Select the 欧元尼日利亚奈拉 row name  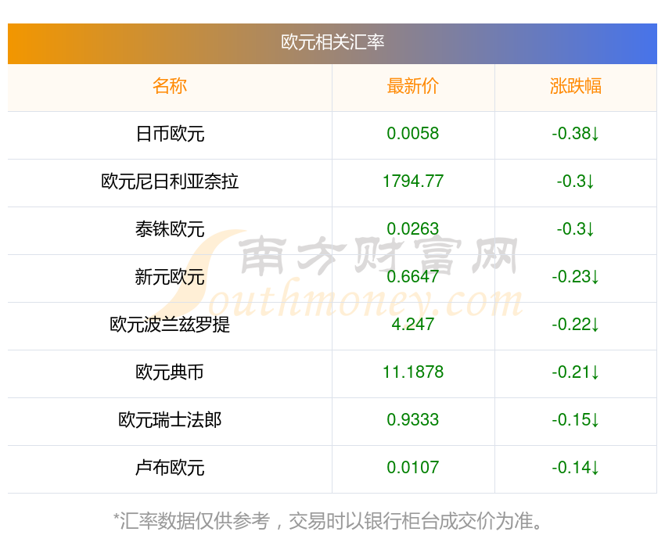click(x=170, y=181)
